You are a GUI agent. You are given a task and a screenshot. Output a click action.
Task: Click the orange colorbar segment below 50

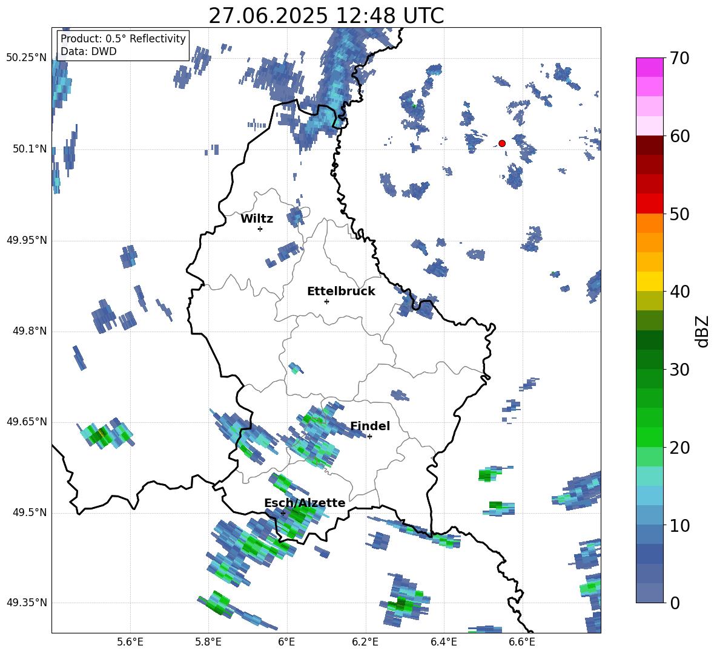pyautogui.click(x=649, y=223)
